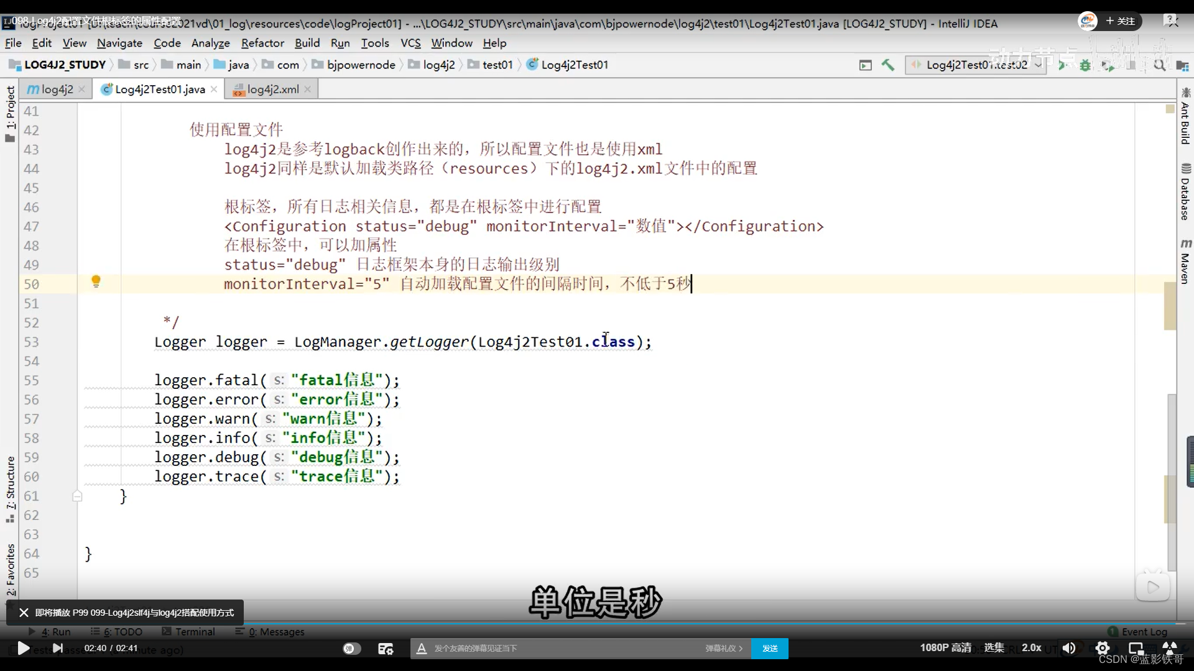Close the log4j2 Maven tab

[81, 89]
